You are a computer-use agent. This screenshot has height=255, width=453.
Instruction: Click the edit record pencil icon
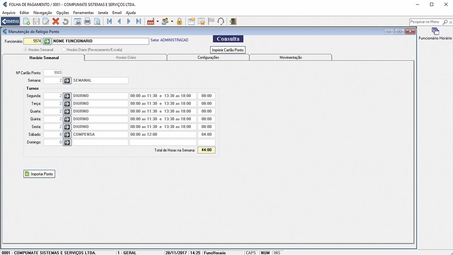point(46,22)
